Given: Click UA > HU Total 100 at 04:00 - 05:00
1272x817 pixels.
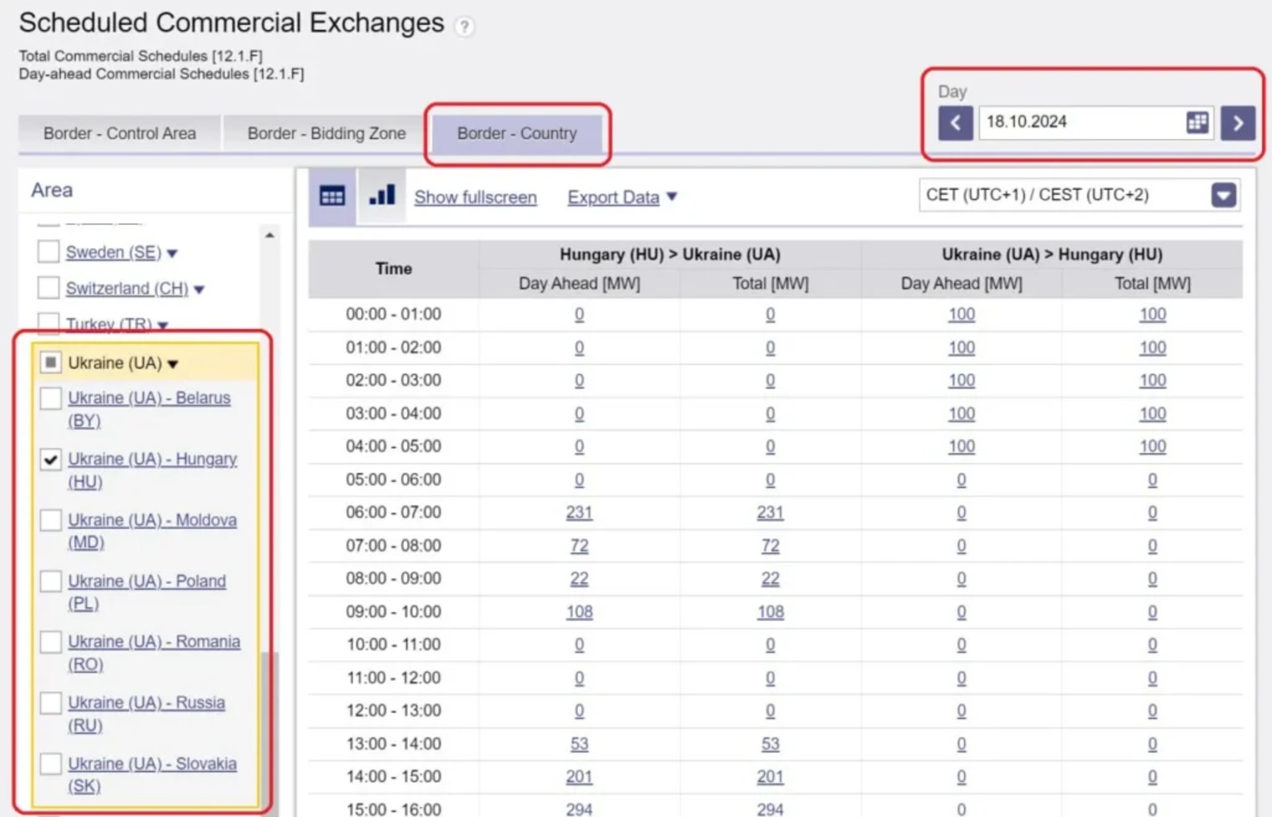Looking at the screenshot, I should click(1152, 446).
